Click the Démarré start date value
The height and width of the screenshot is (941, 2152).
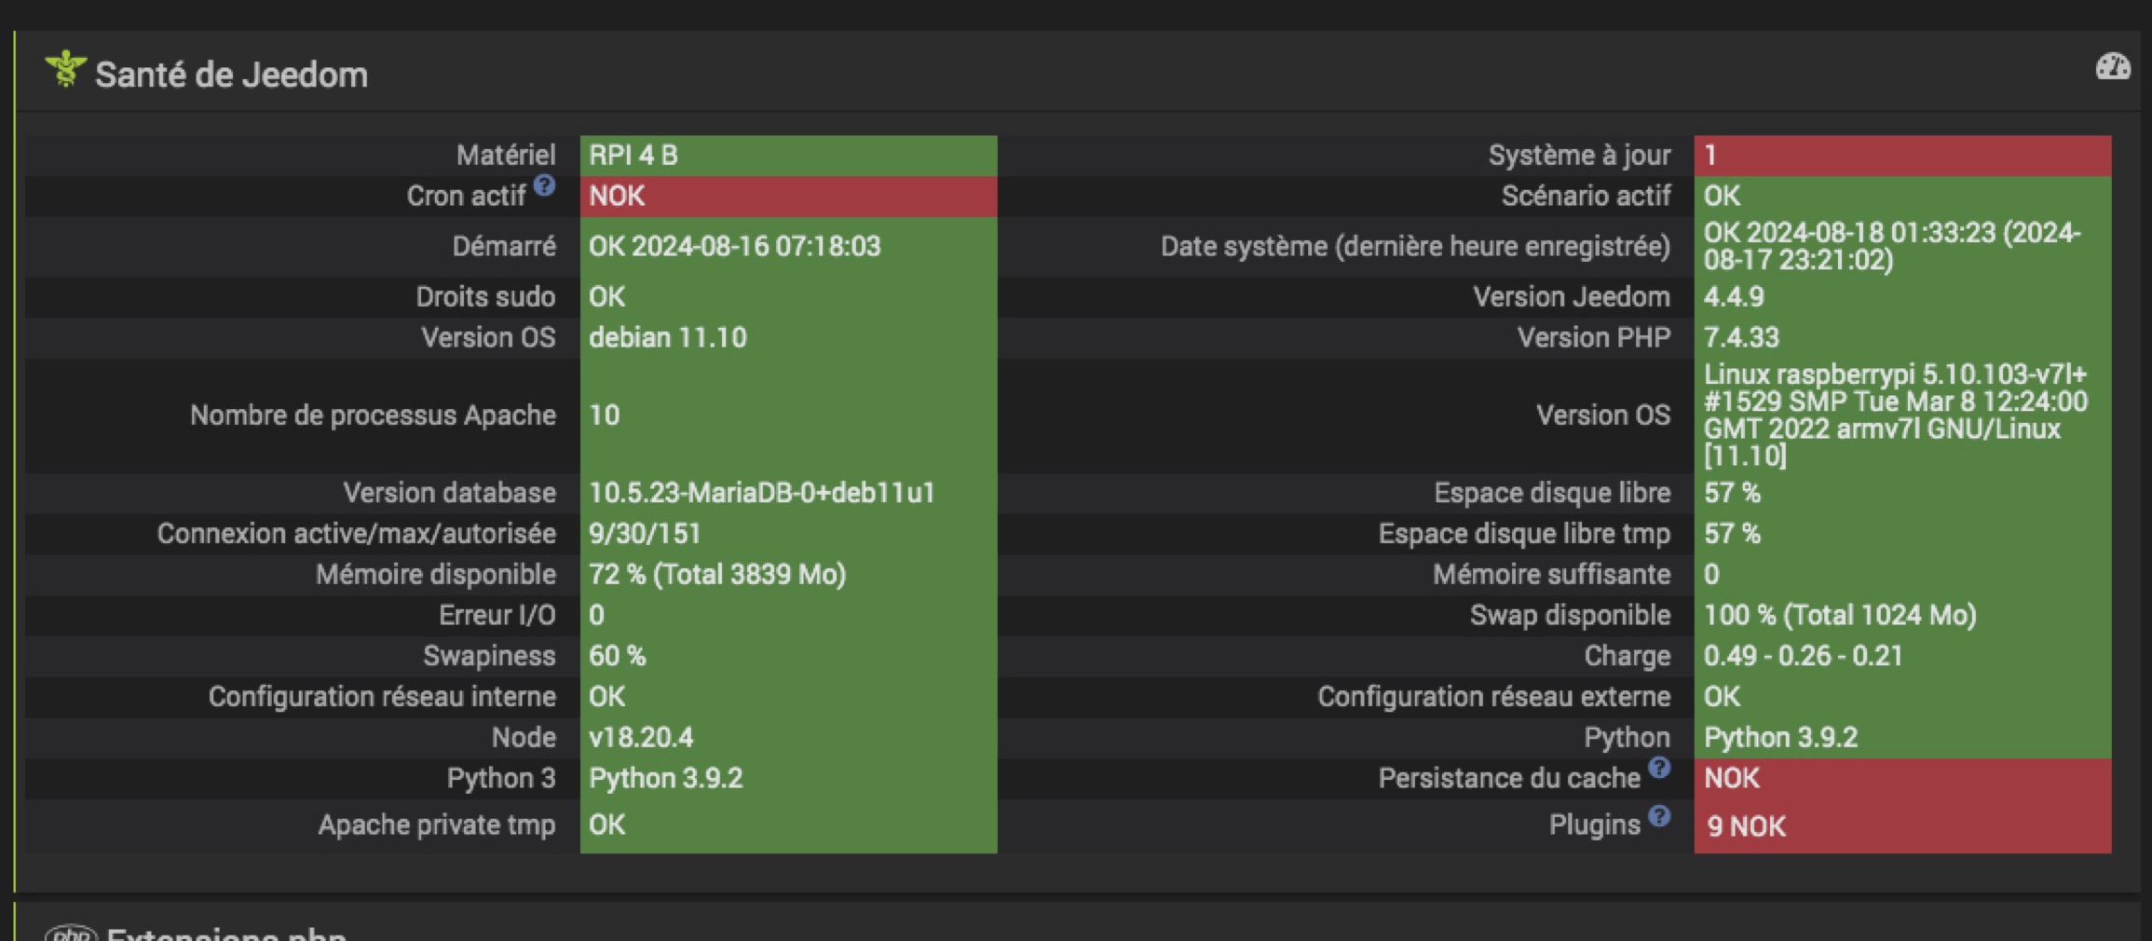[734, 247]
